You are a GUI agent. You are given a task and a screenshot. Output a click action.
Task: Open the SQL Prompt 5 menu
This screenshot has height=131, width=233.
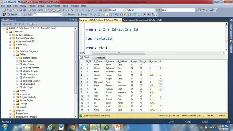[x=54, y=6]
